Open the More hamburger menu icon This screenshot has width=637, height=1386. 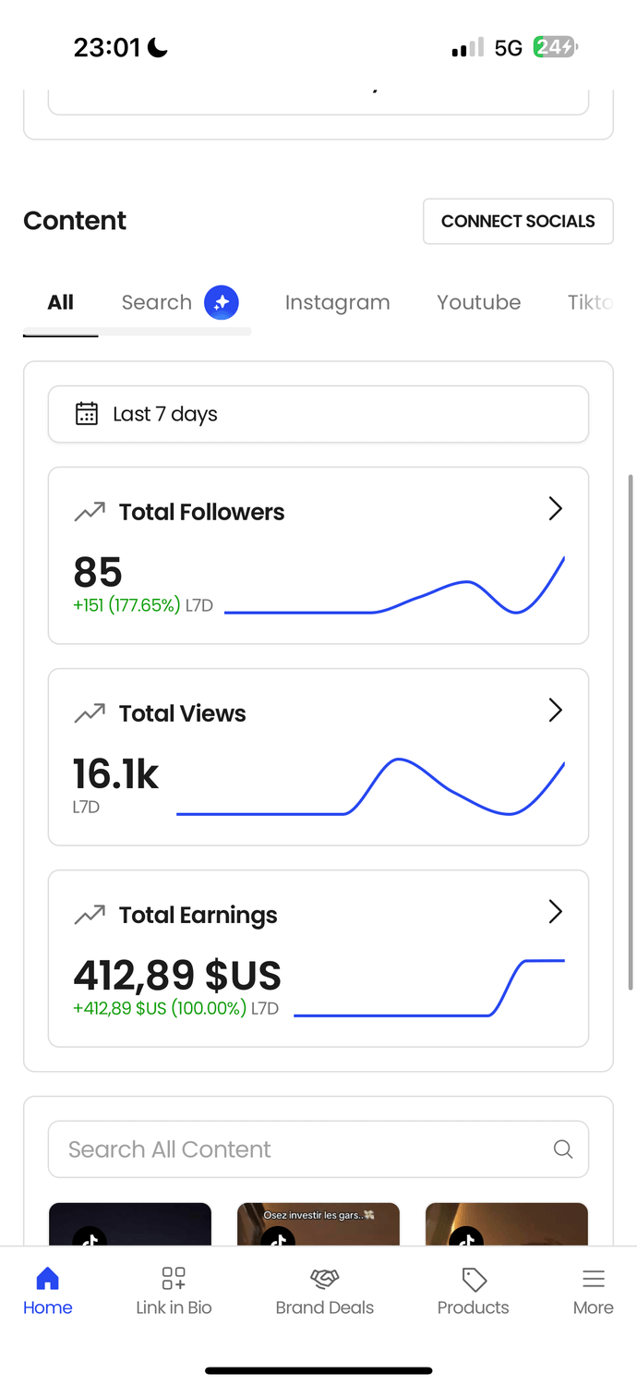[593, 1279]
